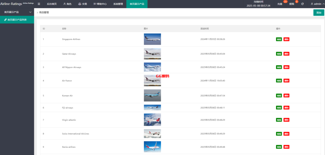Click the 商品管理 breadcrumb

pyautogui.click(x=44, y=13)
